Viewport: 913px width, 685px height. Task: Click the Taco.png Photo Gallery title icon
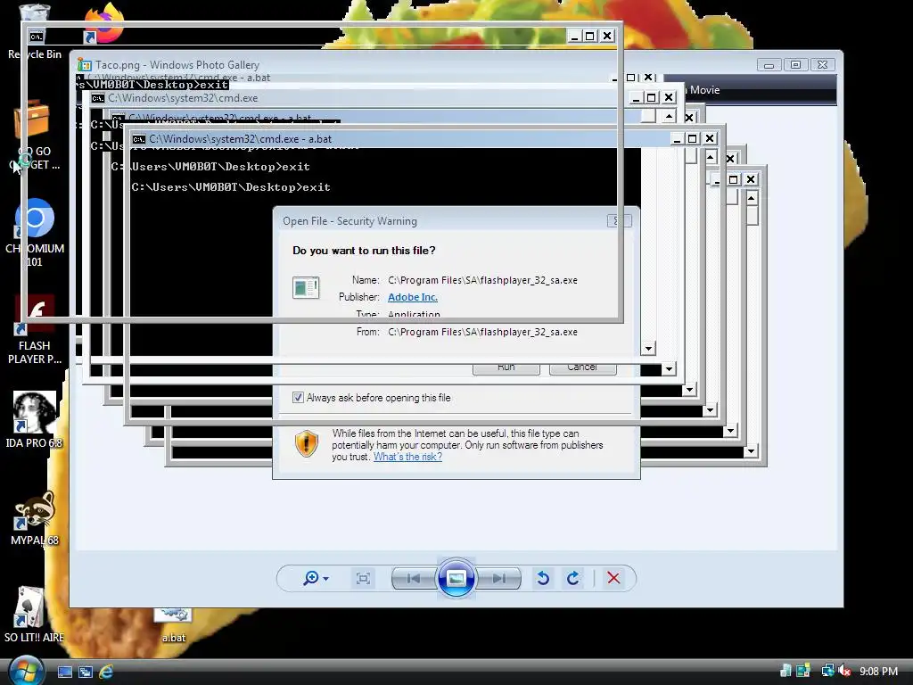pos(85,64)
